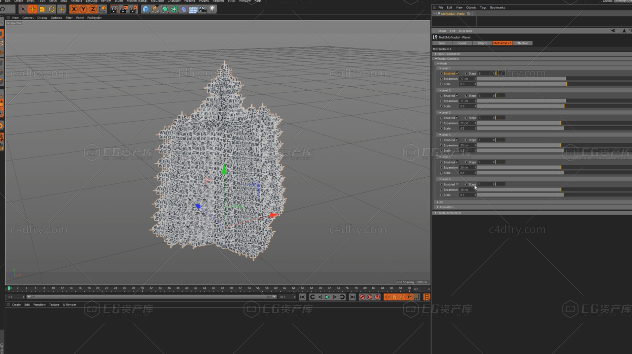The image size is (632, 354).
Task: Add a Cube primitive object
Action: tap(145, 9)
